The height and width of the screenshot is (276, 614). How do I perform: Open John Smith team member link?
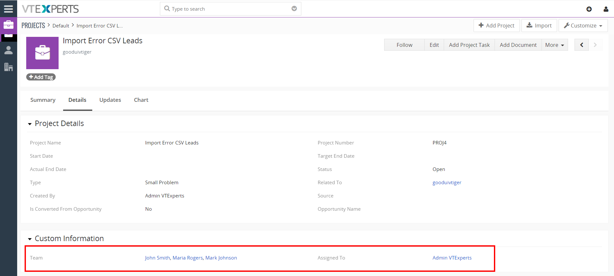click(157, 258)
